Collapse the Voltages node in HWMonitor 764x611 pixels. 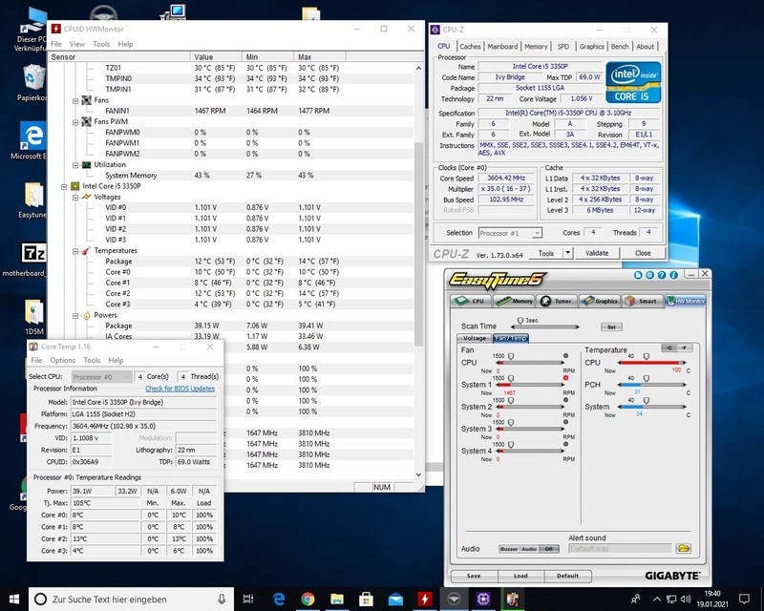coord(75,198)
